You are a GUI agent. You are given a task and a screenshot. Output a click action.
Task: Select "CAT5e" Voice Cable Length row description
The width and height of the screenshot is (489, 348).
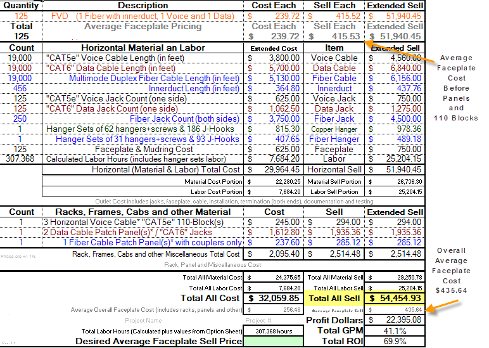click(x=143, y=58)
